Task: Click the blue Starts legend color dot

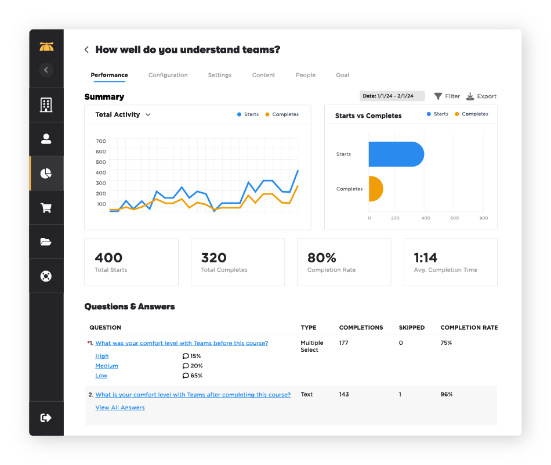Action: (238, 114)
